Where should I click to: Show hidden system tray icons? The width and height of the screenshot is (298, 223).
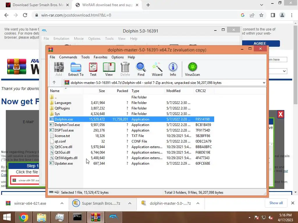[x=249, y=217]
